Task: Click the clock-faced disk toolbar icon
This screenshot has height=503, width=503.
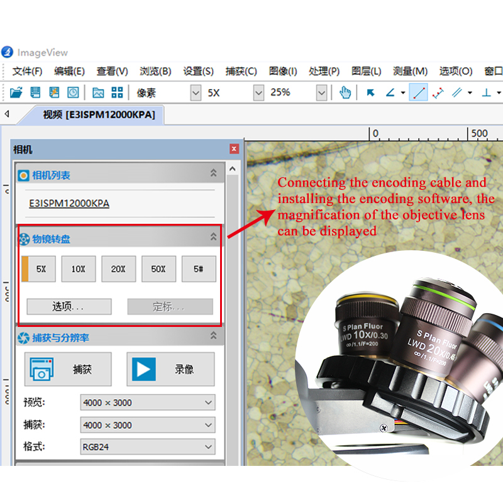Action: (x=73, y=92)
